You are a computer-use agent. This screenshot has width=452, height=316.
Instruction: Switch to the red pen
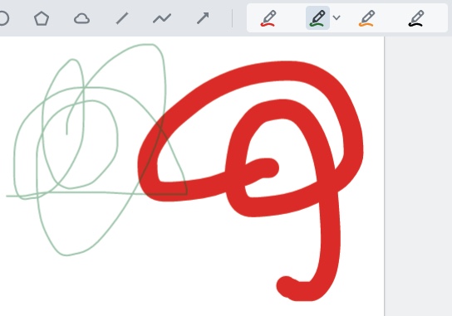pyautogui.click(x=268, y=18)
